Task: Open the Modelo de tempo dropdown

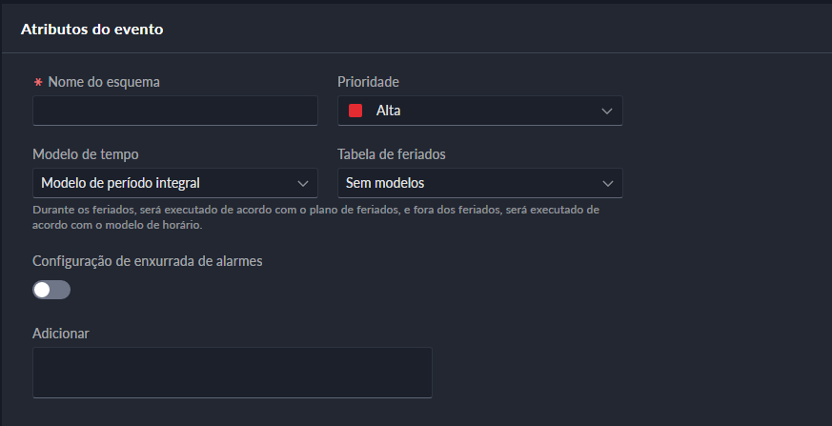Action: [x=174, y=183]
